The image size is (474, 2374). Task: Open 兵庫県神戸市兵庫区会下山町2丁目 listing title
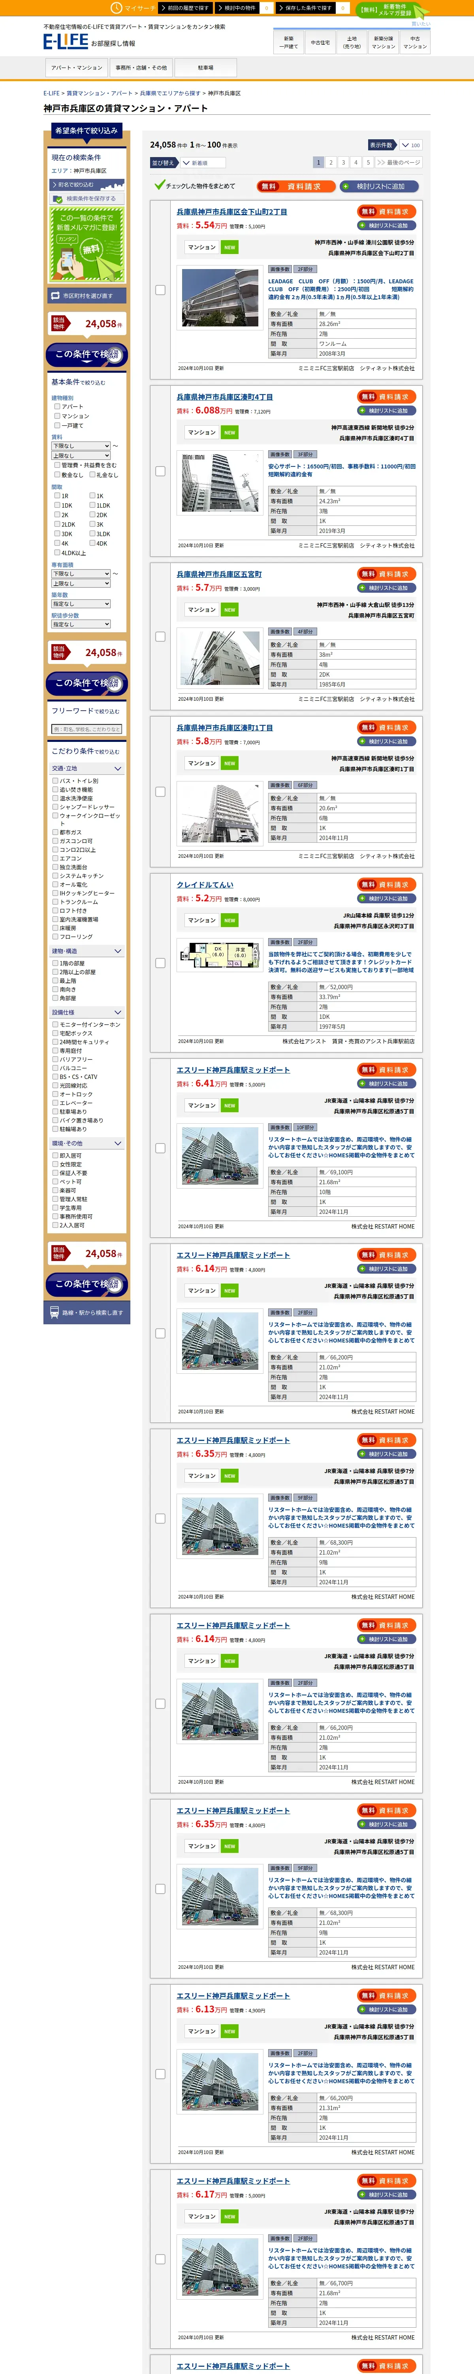(x=232, y=212)
